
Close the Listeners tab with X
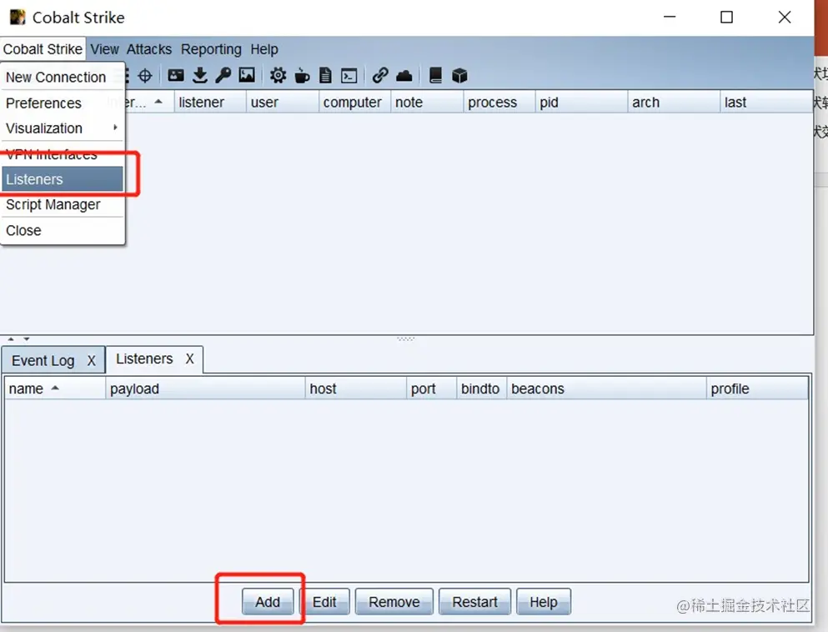point(189,359)
